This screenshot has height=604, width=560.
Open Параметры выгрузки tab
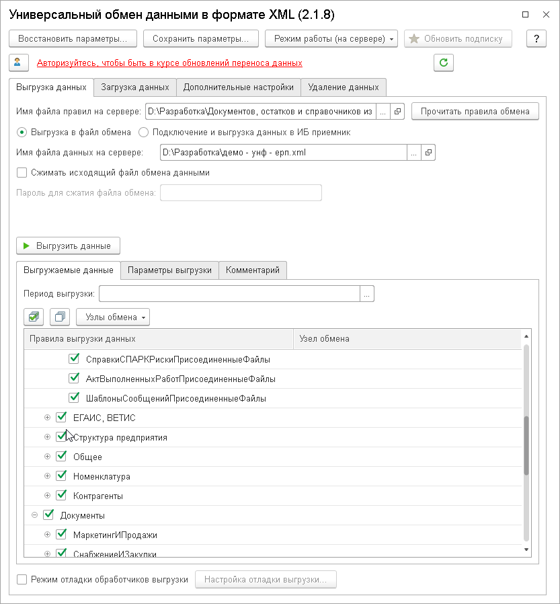point(169,270)
